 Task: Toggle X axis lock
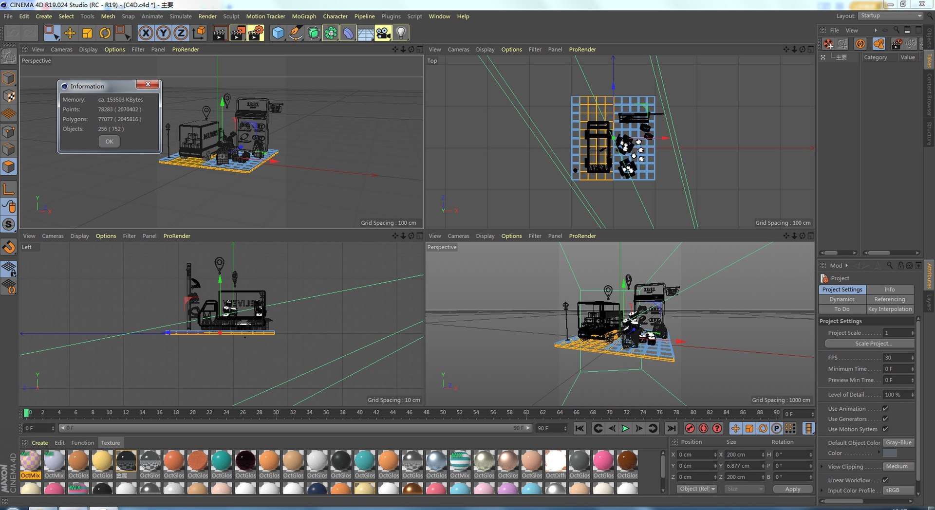[x=146, y=33]
